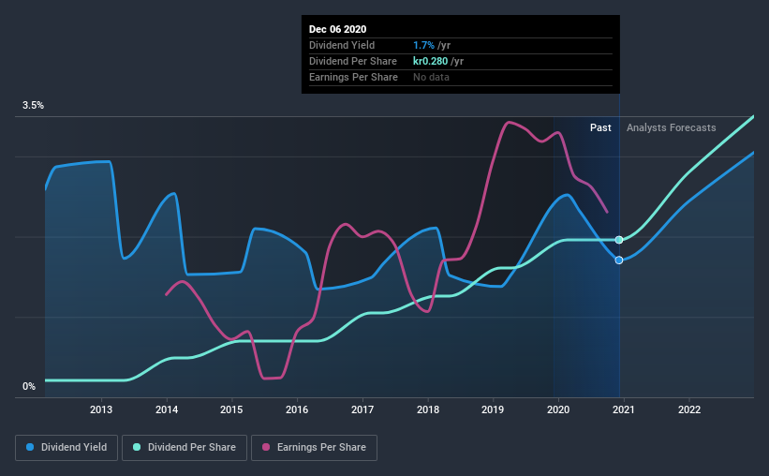Click the Past section label

[x=600, y=127]
